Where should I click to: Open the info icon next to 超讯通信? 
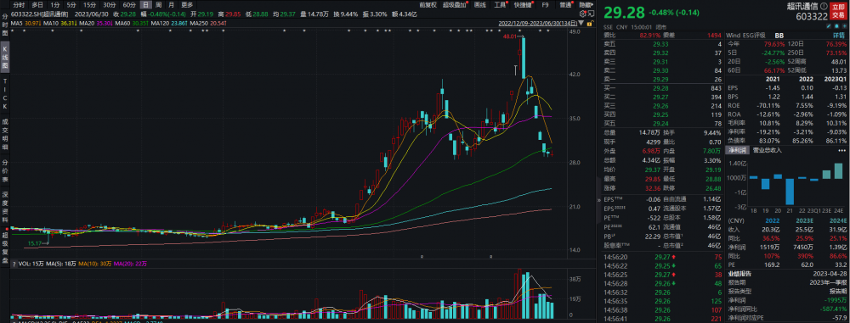(824, 7)
